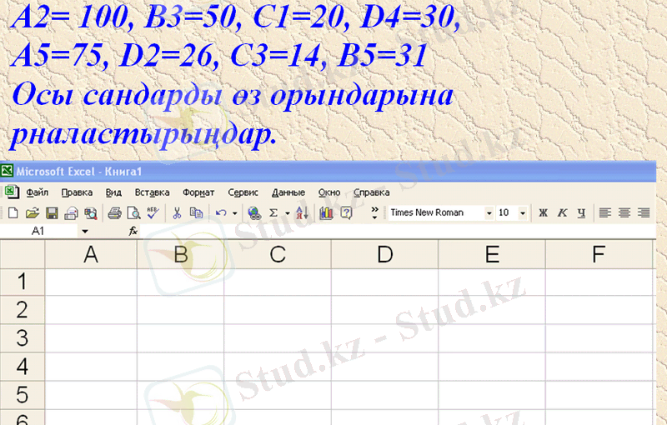The height and width of the screenshot is (425, 667).
Task: Select column C header
Action: point(278,255)
